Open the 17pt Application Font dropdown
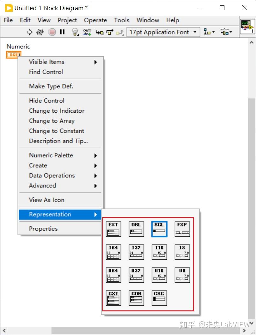The image size is (256, 335). (x=163, y=32)
